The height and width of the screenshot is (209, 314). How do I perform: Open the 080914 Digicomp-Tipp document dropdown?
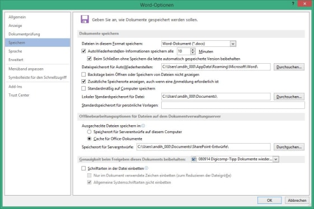[276, 159]
